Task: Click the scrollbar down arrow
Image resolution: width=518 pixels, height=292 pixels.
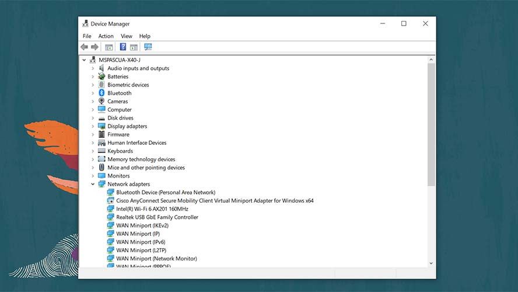Action: 430,263
